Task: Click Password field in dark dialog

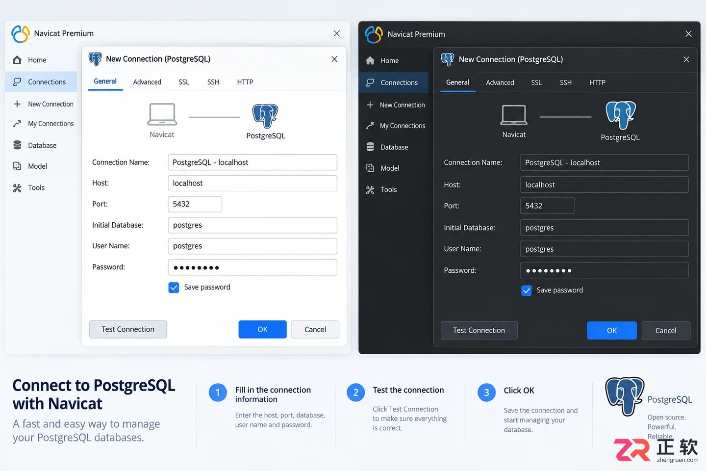Action: coord(604,270)
